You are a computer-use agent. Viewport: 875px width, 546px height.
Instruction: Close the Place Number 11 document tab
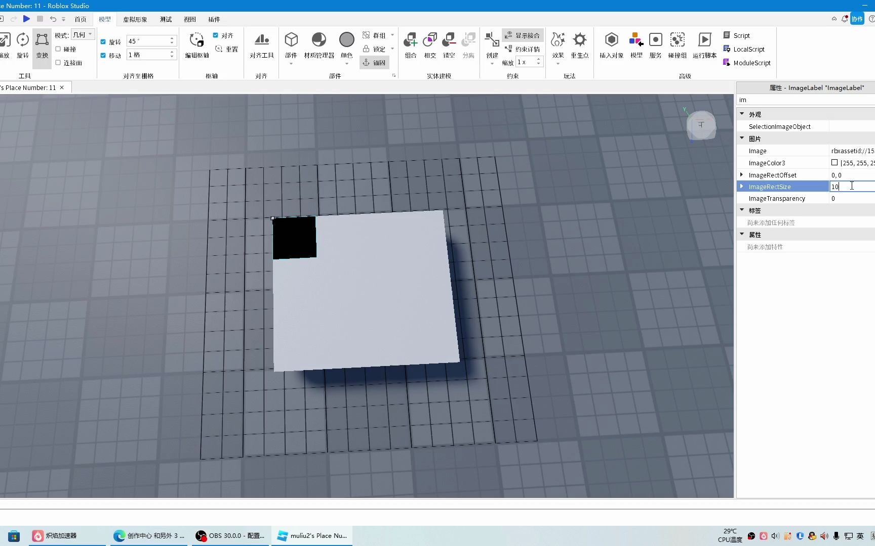tap(62, 87)
